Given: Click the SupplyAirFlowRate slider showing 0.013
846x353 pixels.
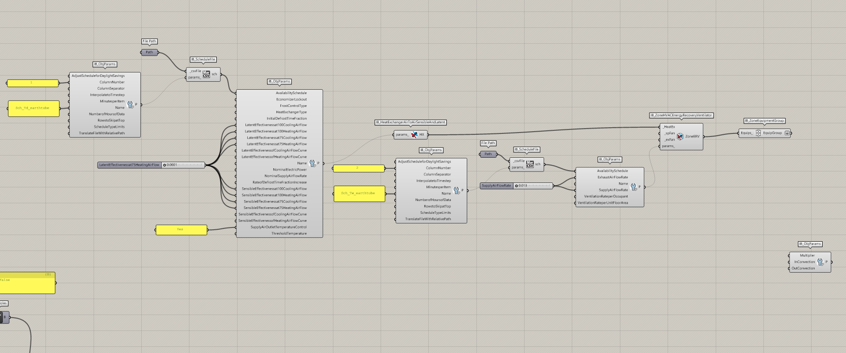Looking at the screenshot, I should [517, 186].
